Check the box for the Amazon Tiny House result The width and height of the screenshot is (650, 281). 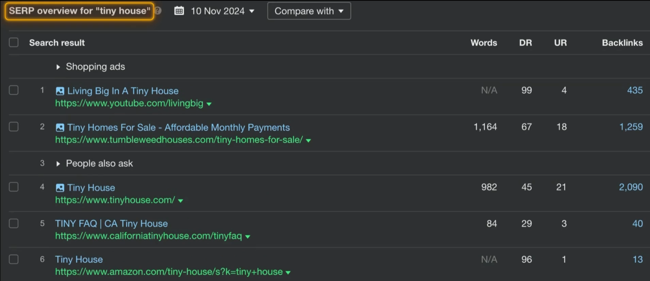pos(14,259)
